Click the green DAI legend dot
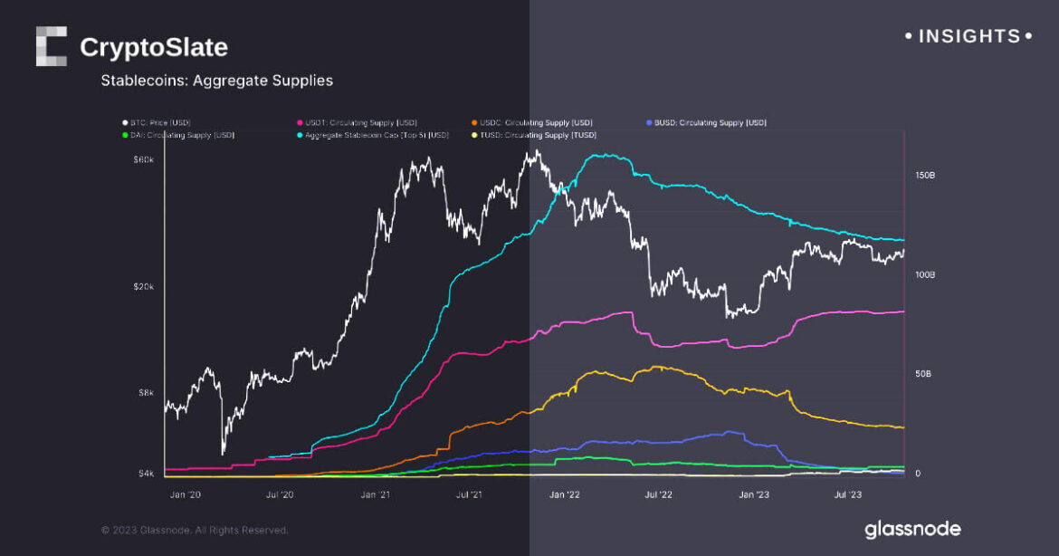1059x556 pixels. pos(125,135)
